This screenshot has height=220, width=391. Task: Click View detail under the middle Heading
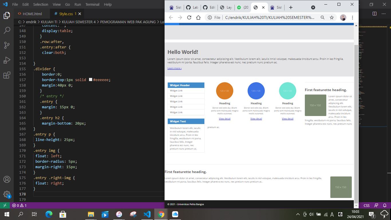(x=256, y=118)
